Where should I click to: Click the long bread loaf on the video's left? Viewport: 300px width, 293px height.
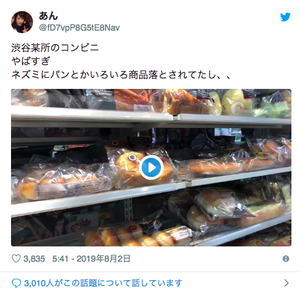pos(64,185)
